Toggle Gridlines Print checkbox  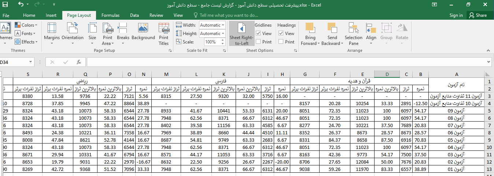pyautogui.click(x=258, y=42)
